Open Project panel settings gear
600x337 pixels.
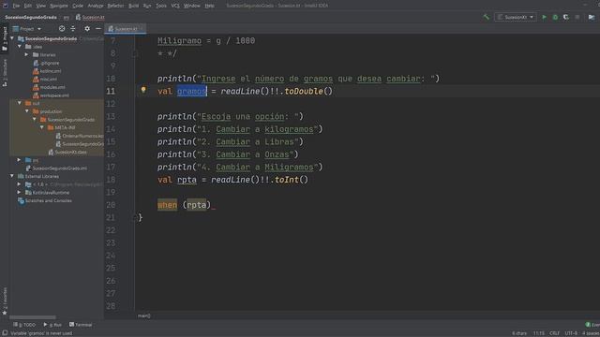point(87,29)
